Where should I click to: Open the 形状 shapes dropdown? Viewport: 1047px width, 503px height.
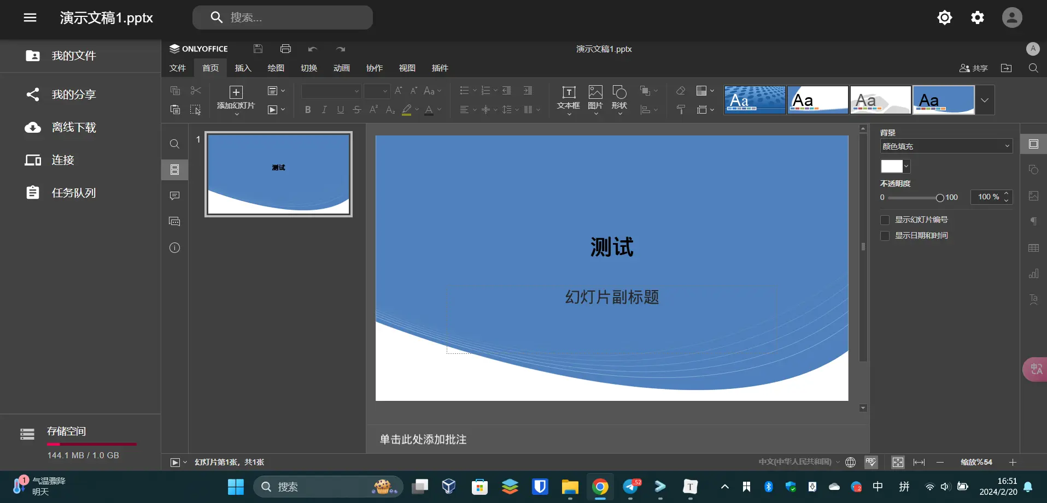pos(619,99)
